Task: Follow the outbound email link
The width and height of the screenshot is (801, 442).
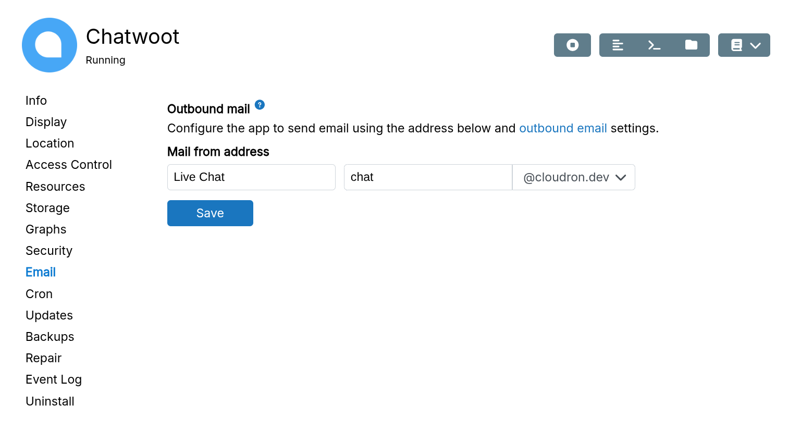Action: click(x=563, y=128)
